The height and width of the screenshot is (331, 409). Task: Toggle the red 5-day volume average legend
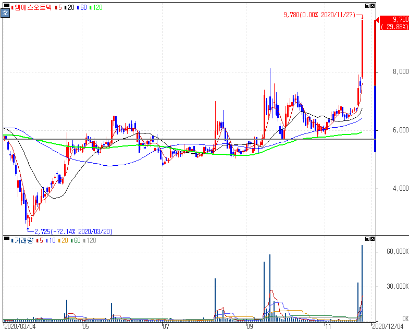[40, 240]
